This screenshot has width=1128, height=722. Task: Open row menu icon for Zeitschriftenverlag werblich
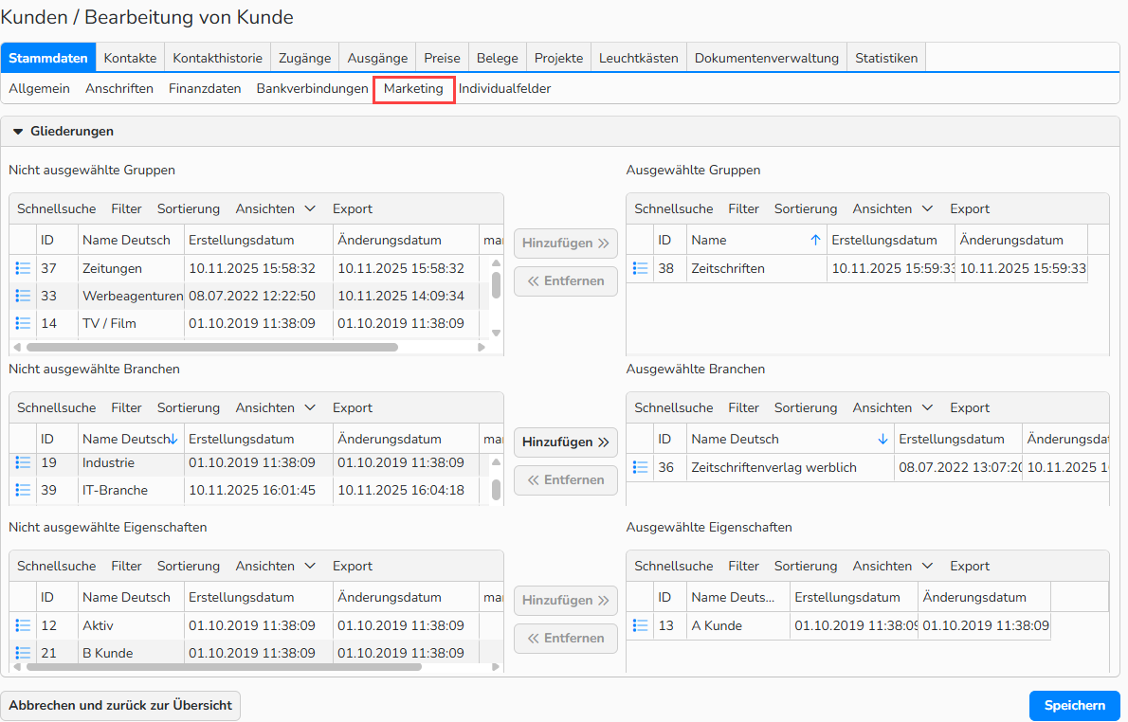pyautogui.click(x=640, y=467)
